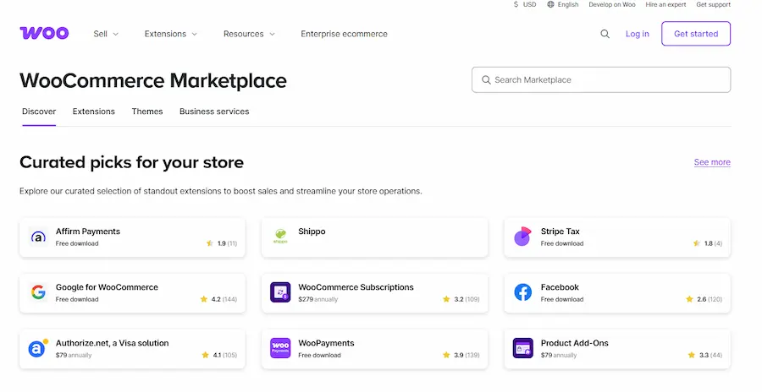The width and height of the screenshot is (762, 392).
Task: Open Develop on Woo link
Action: pyautogui.click(x=612, y=4)
